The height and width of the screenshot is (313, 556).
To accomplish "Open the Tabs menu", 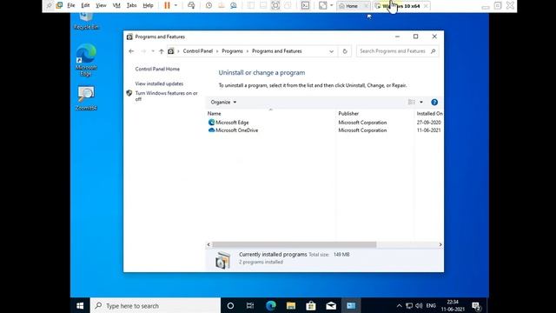I will [131, 5].
